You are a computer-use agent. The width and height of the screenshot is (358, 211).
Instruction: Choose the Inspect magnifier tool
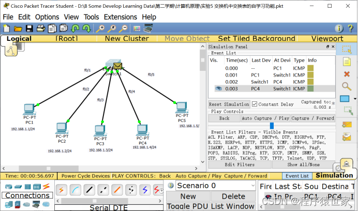[x=347, y=86]
